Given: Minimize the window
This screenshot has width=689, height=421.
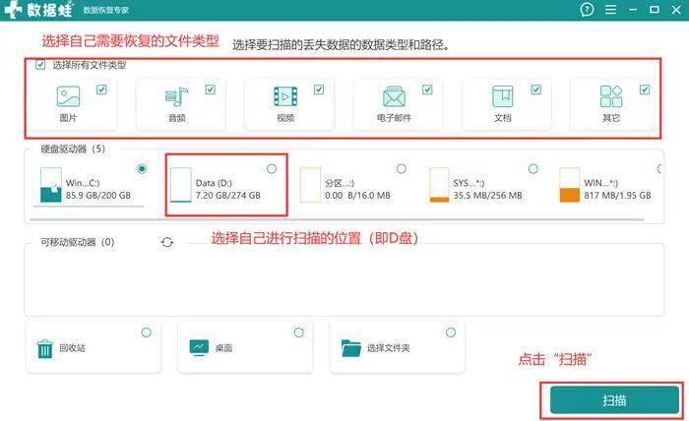Looking at the screenshot, I should click(633, 9).
